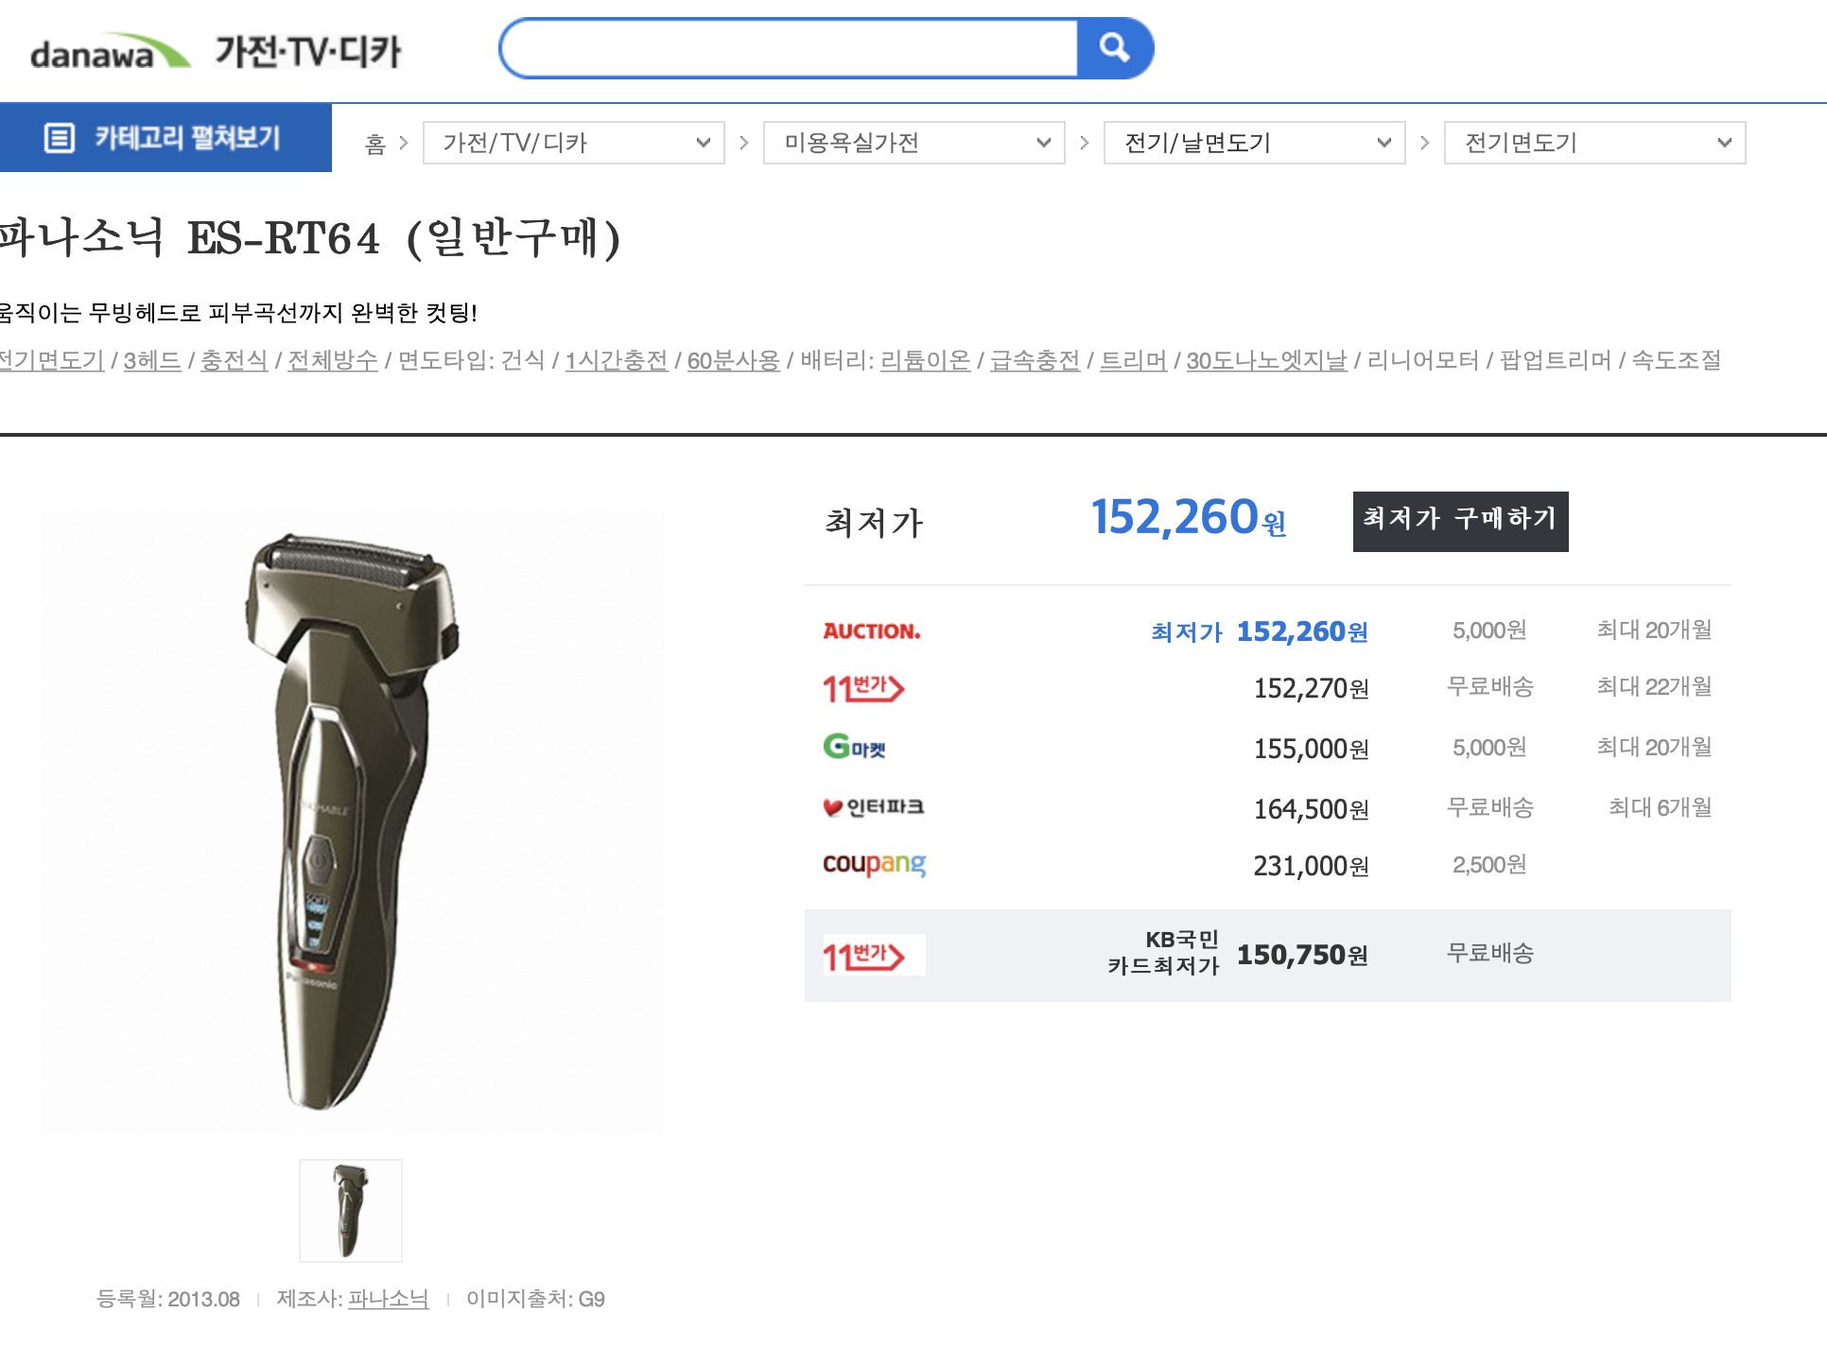Screen dimensions: 1827x1365
Task: Click the coupang shop logo
Action: point(874,864)
